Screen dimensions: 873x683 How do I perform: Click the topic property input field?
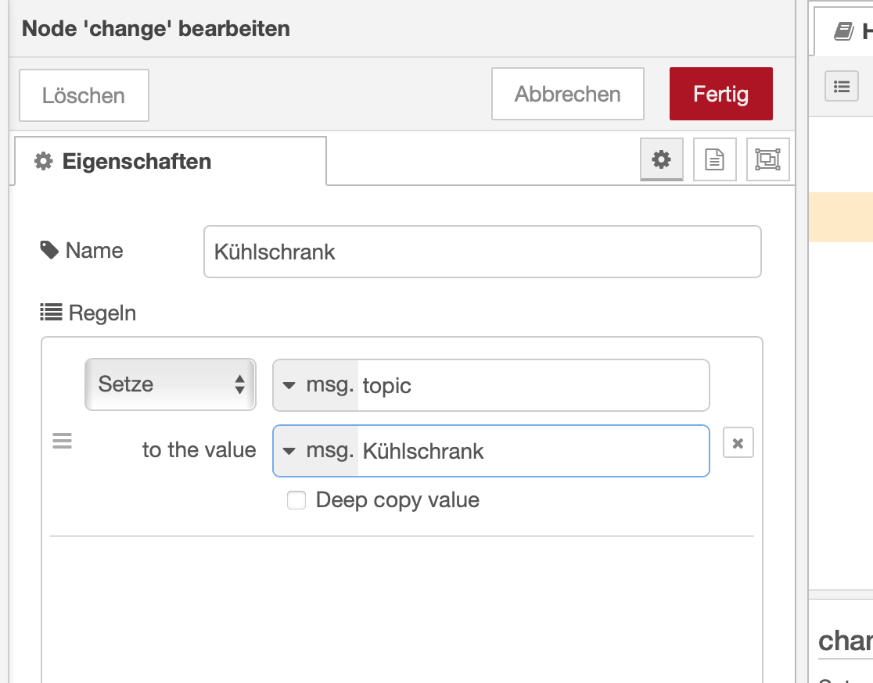coord(533,385)
